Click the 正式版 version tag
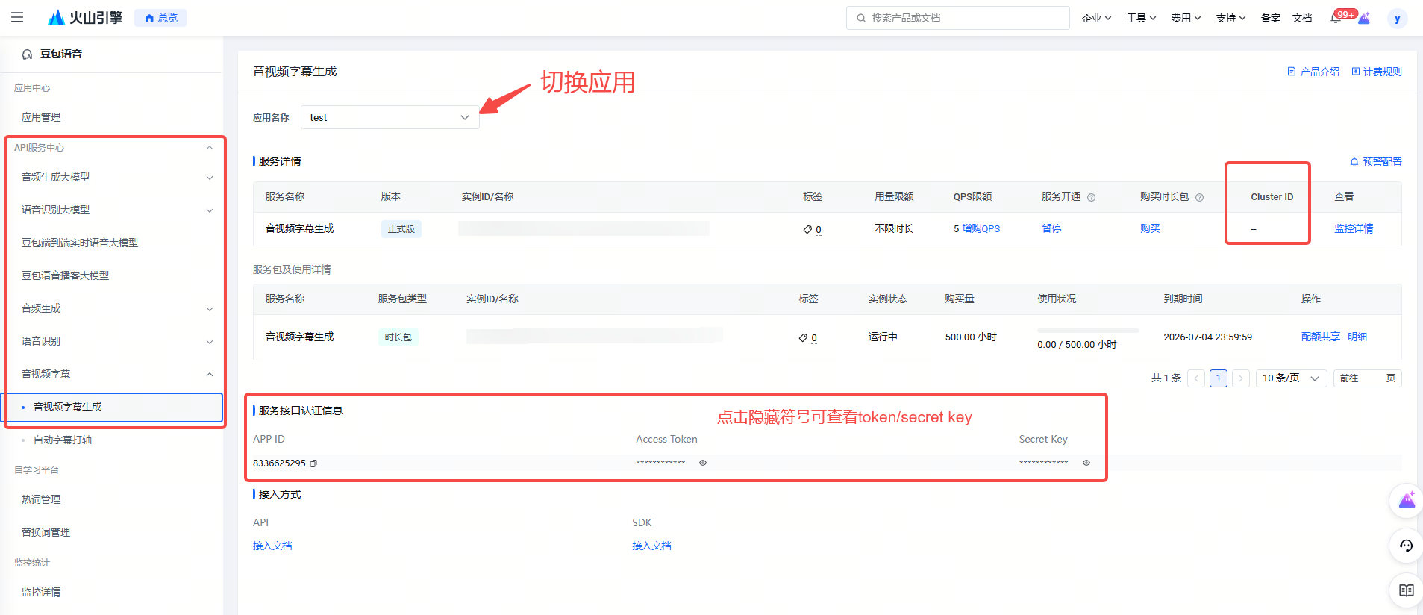The image size is (1423, 615). [401, 229]
